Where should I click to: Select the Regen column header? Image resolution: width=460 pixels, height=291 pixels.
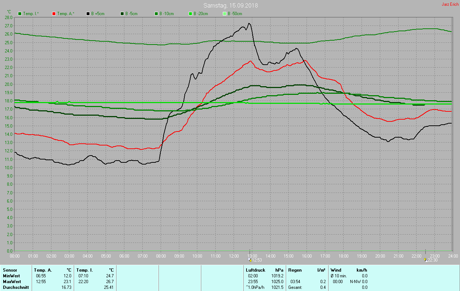tap(295, 270)
